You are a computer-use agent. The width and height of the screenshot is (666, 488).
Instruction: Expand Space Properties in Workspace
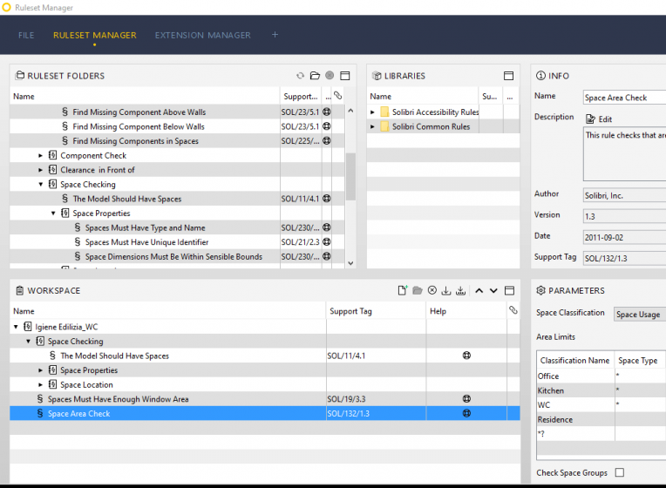pyautogui.click(x=40, y=370)
